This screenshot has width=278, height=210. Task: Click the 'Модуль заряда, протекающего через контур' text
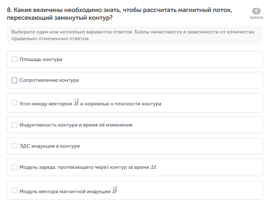coord(84,167)
